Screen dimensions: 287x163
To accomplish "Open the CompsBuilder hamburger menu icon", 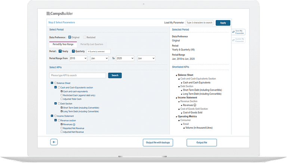I will [48, 13].
